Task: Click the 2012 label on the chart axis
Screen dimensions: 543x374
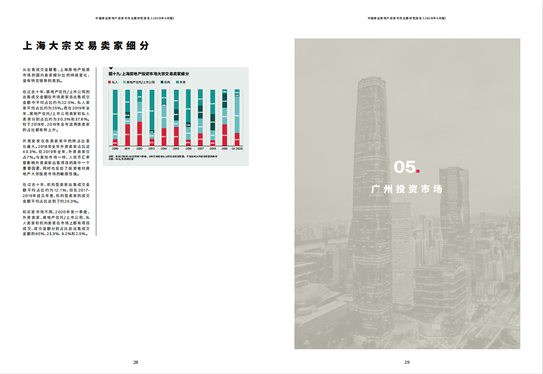Action: tap(139, 148)
